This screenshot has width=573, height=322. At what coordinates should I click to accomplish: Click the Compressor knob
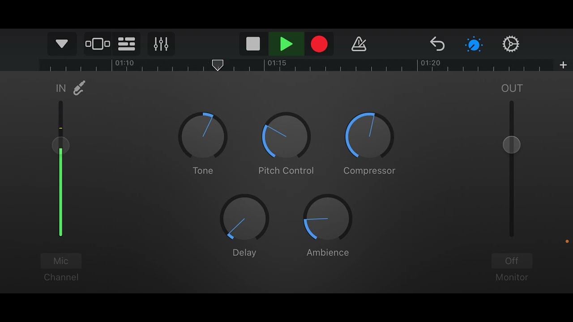tap(369, 136)
